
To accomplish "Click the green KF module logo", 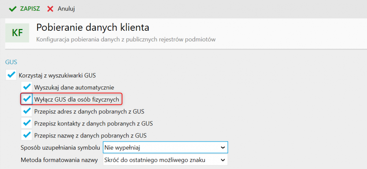I will coord(17,33).
